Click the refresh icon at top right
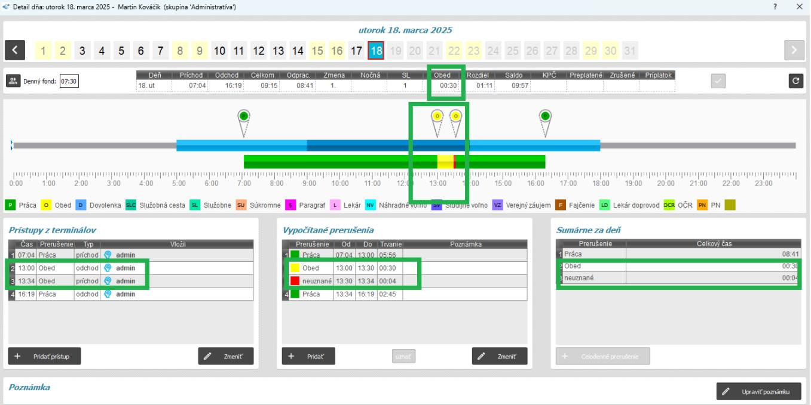811x405 pixels. click(794, 81)
